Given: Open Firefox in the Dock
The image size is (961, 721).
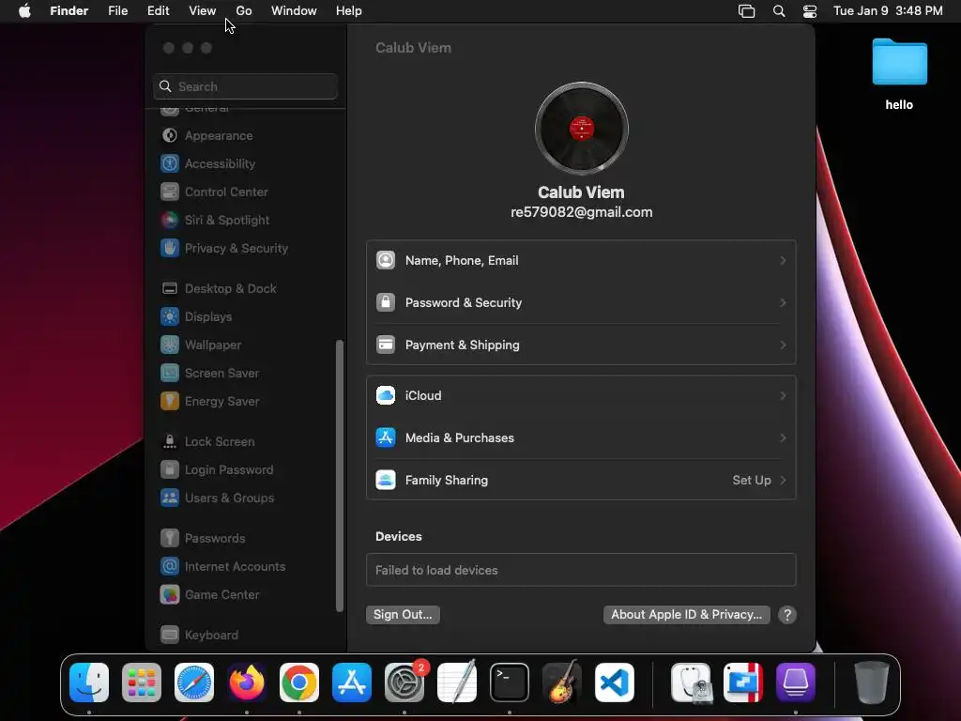Looking at the screenshot, I should (x=247, y=683).
